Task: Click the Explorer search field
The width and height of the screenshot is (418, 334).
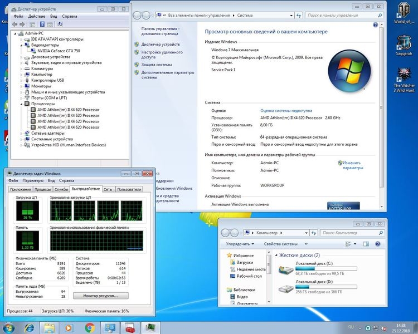Action: point(351,232)
